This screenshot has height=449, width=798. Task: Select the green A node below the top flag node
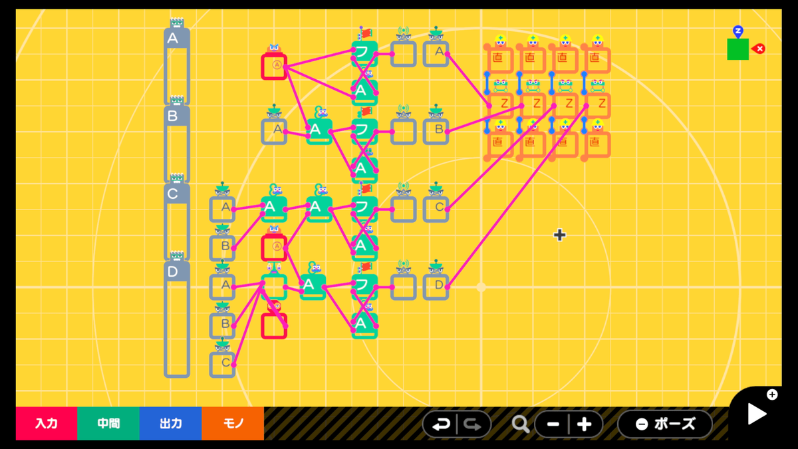364,92
